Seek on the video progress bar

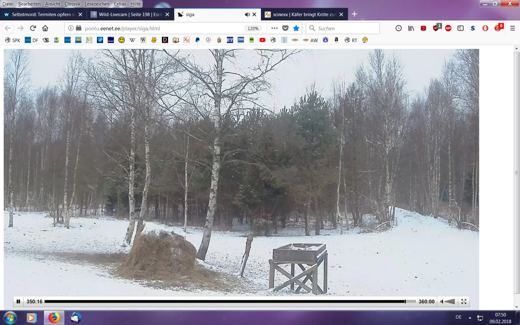coord(227,302)
